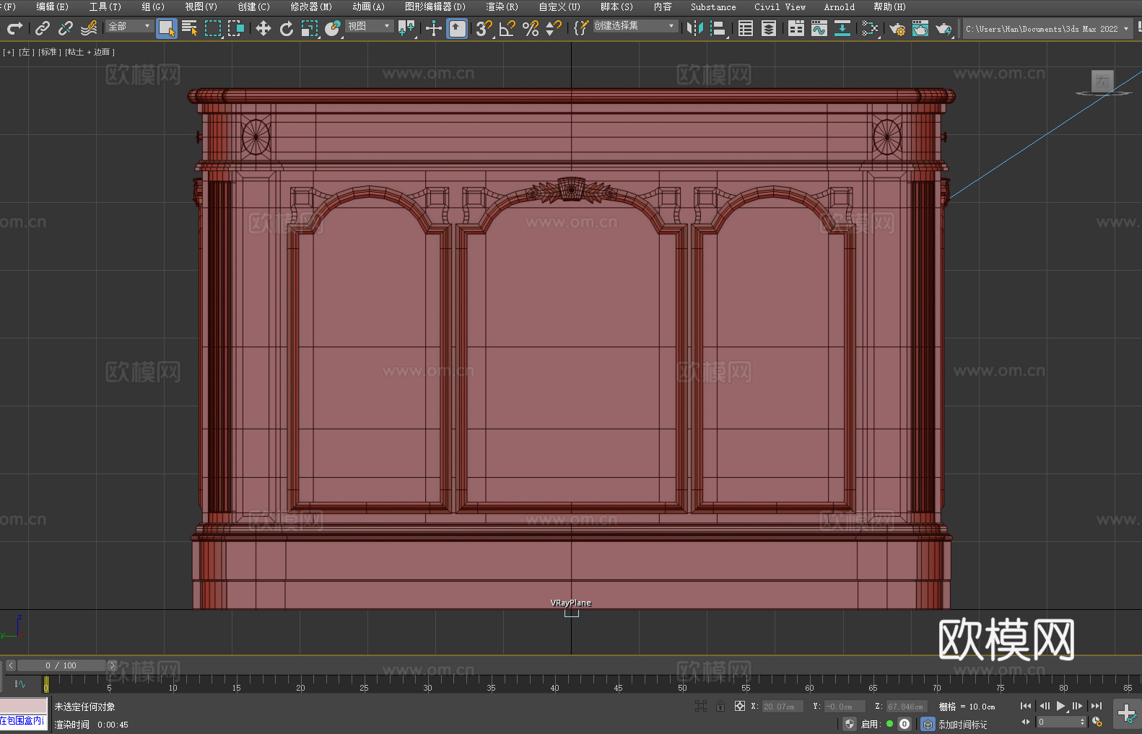This screenshot has height=734, width=1142.
Task: Select the Unlink selection tool
Action: 66,28
